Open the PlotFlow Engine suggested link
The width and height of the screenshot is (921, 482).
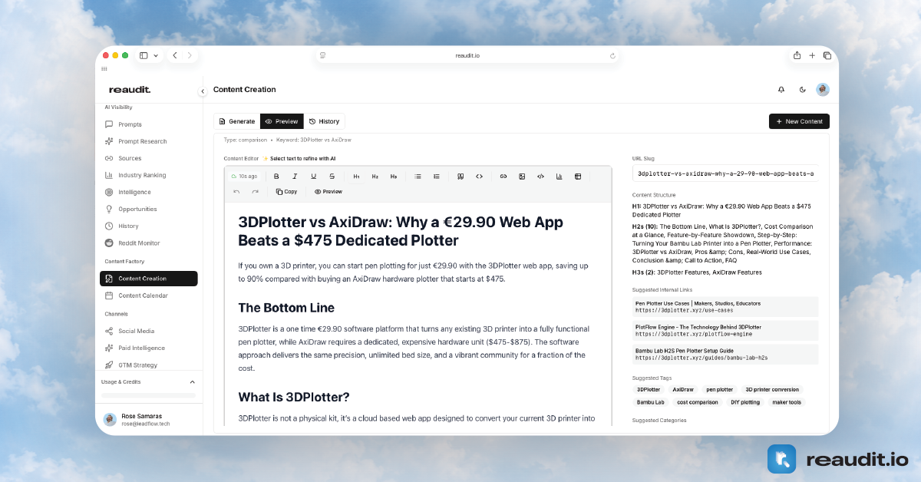[725, 331]
